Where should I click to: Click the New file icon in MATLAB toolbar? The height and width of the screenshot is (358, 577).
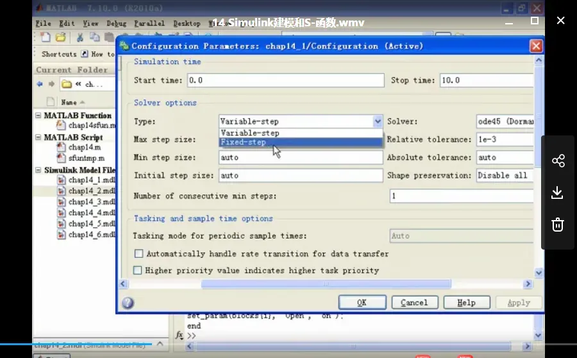(46, 37)
